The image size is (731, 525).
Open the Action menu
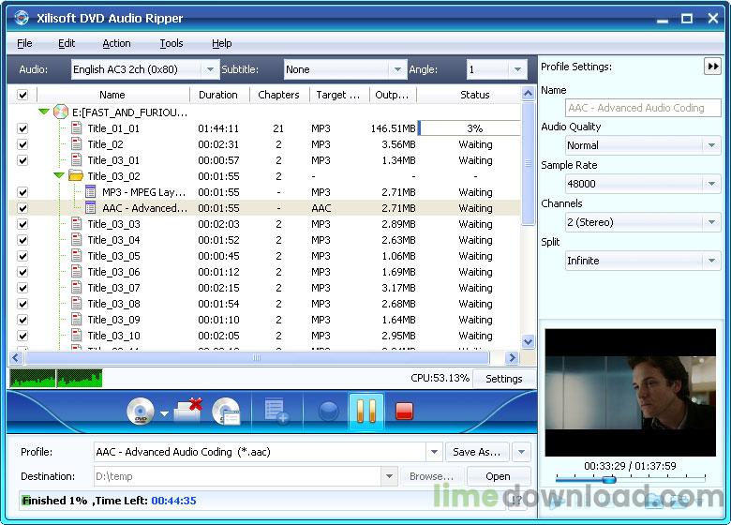click(116, 43)
